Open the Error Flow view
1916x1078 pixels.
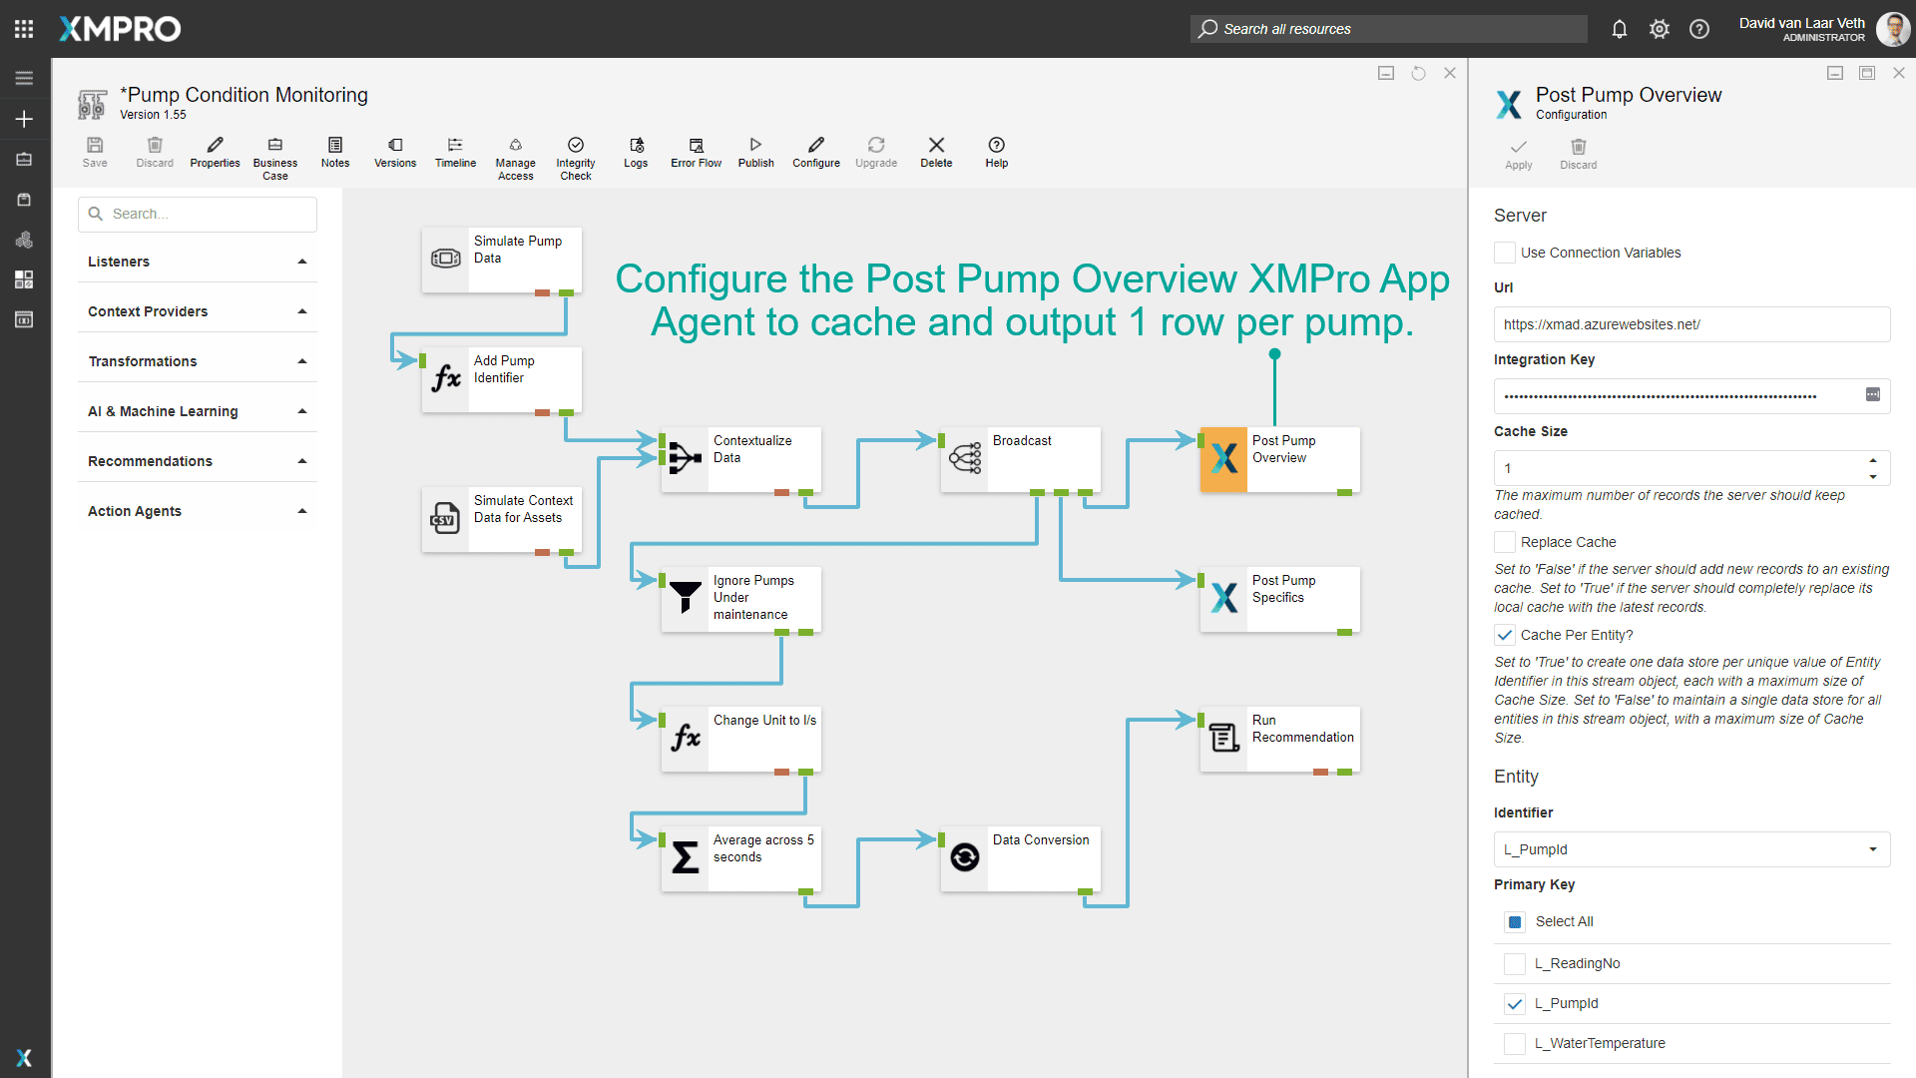tap(696, 146)
